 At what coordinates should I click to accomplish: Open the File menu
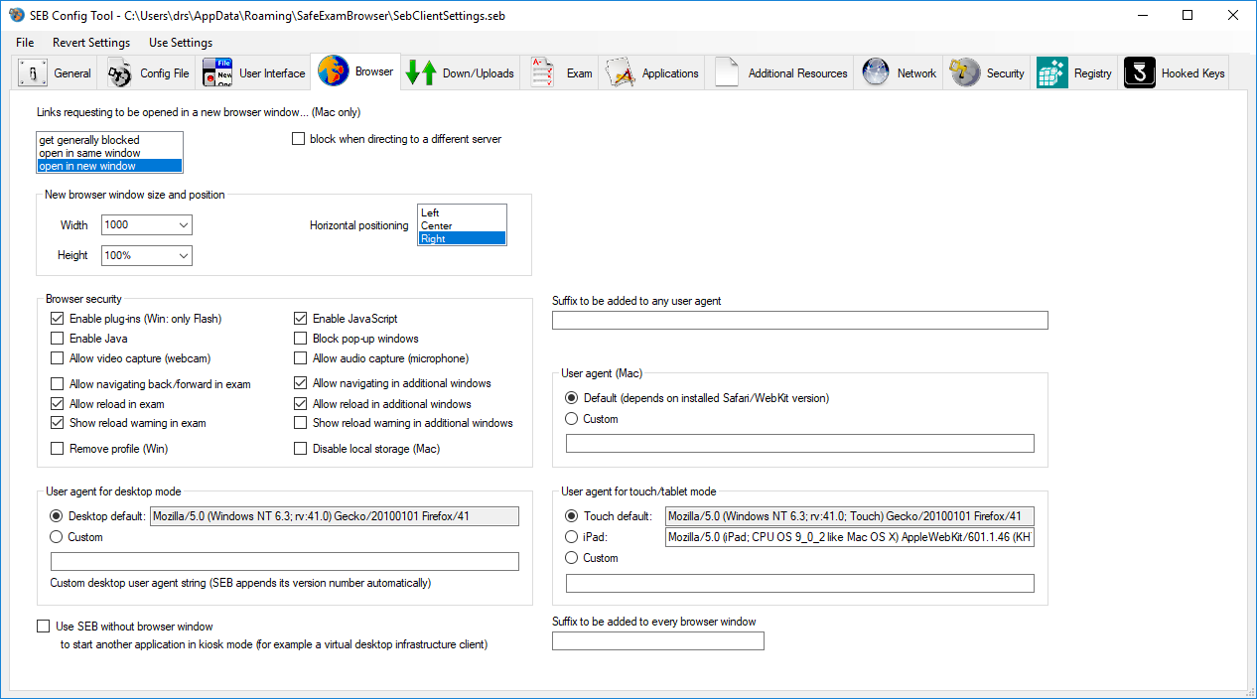pyautogui.click(x=25, y=43)
